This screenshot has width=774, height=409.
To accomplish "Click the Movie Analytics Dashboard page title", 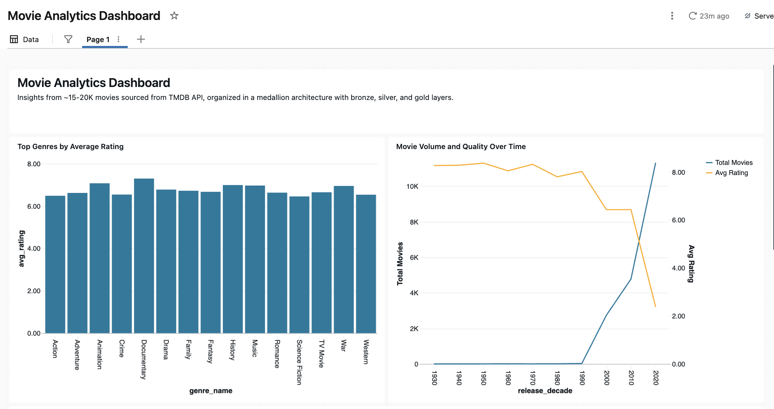I will 84,16.
